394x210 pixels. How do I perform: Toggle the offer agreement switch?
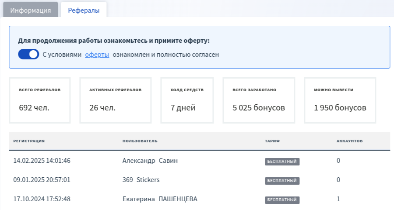(28, 55)
